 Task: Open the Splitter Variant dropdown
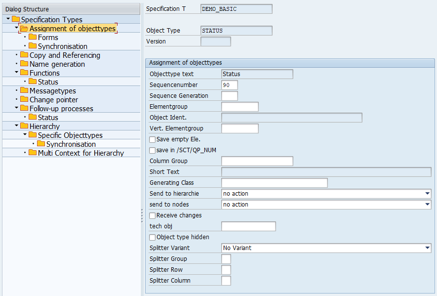click(x=427, y=248)
